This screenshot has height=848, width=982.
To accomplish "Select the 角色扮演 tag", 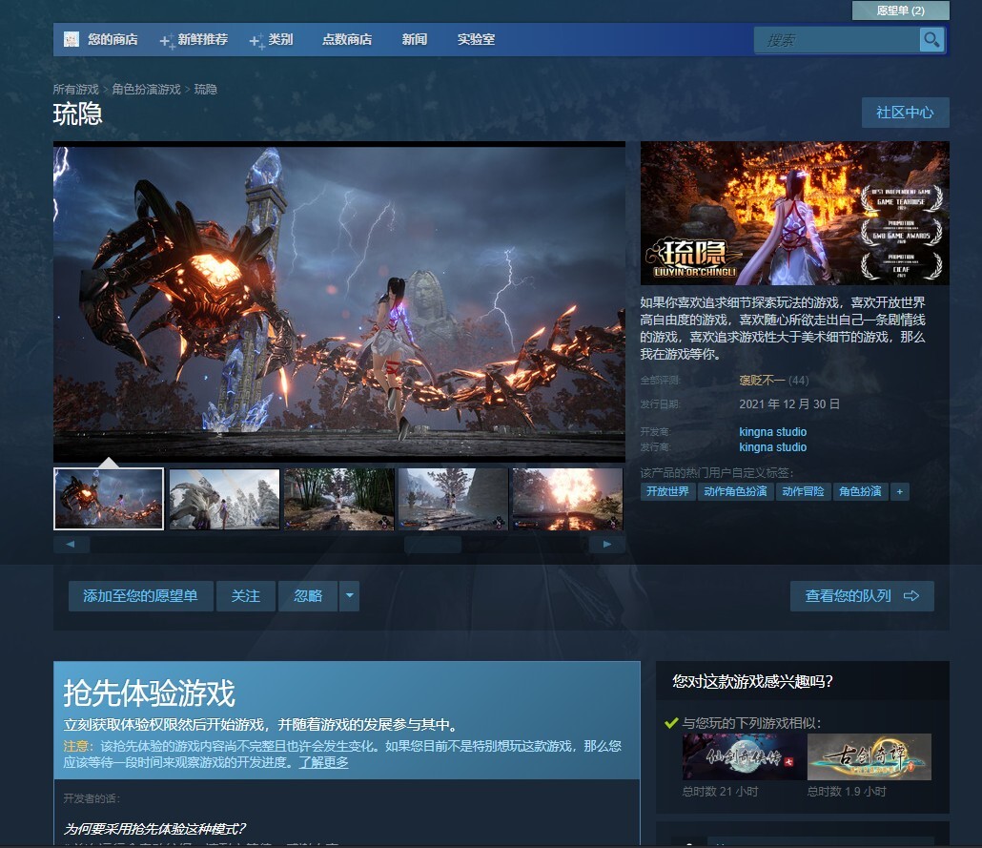I will pos(861,491).
